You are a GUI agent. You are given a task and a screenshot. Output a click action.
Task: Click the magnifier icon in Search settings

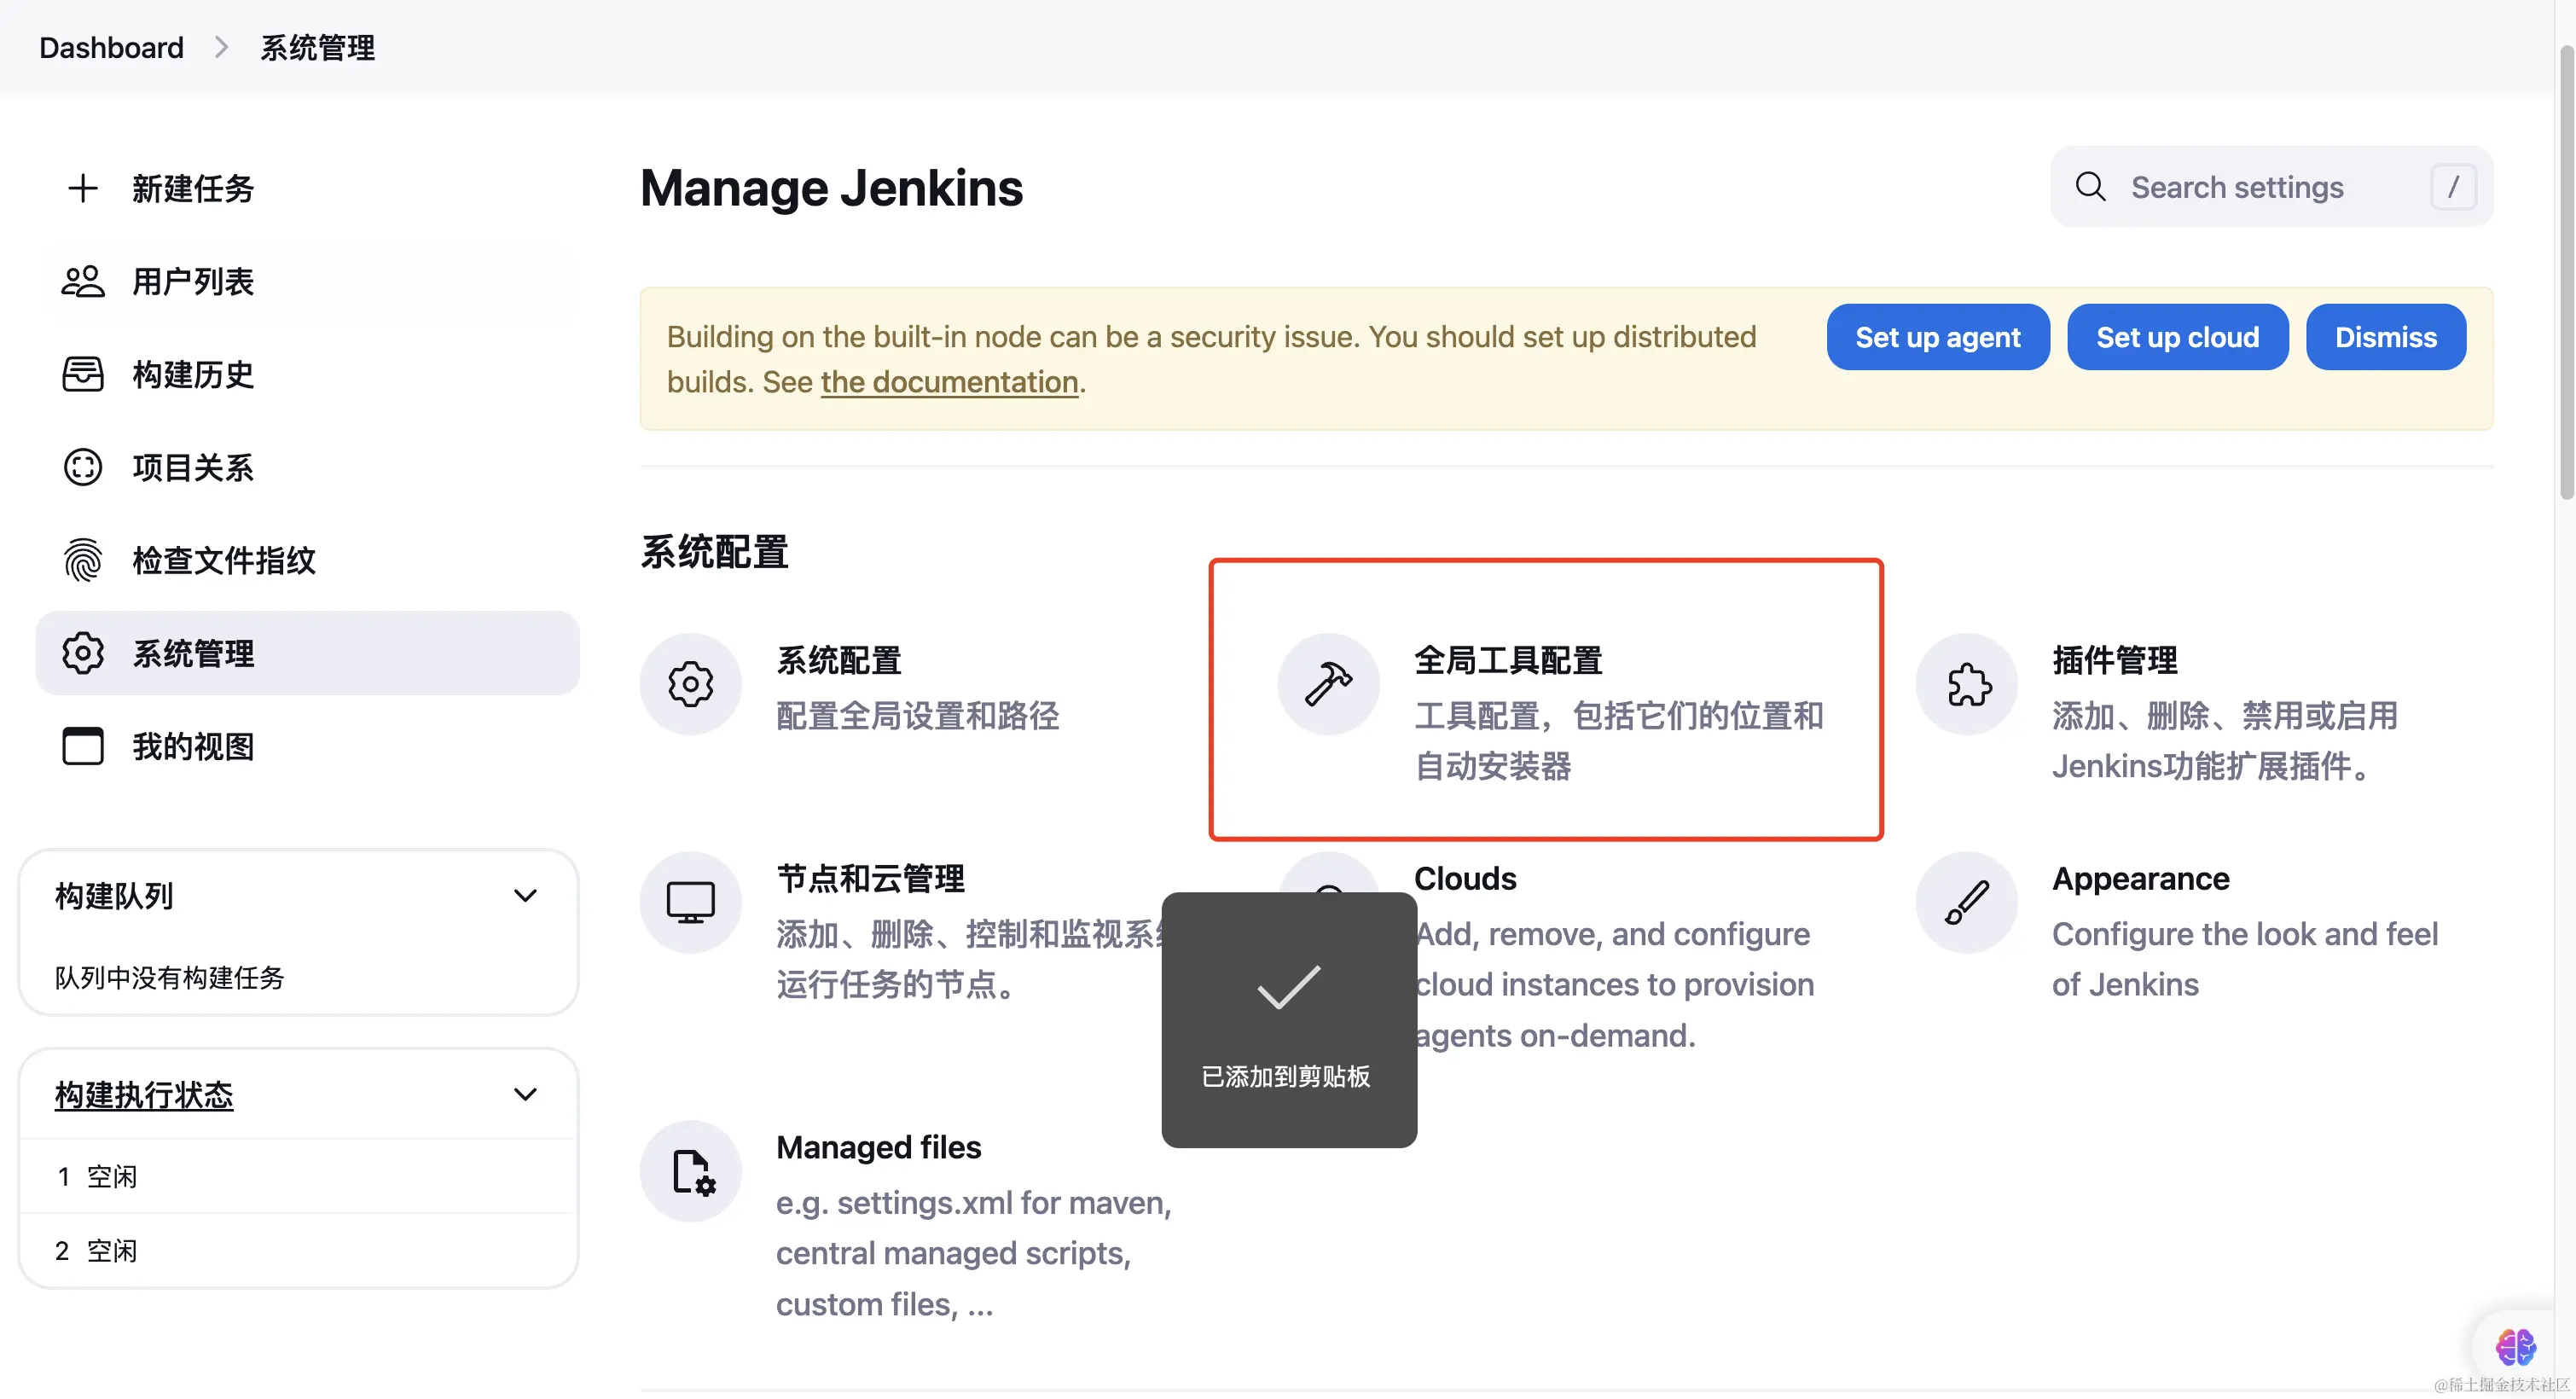click(x=2090, y=186)
